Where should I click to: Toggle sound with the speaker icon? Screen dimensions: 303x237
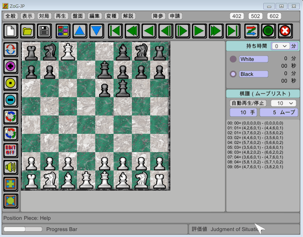11,167
